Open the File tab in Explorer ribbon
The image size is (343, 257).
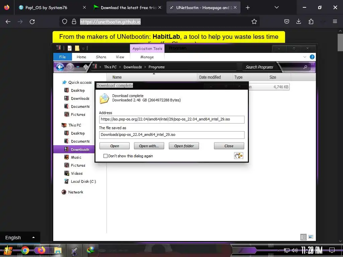[63, 57]
